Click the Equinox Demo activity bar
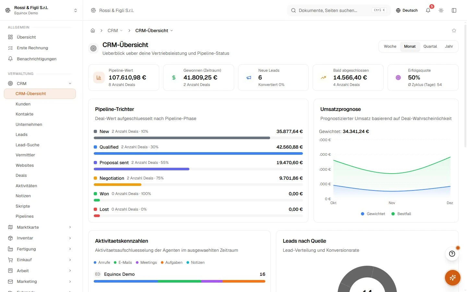The height and width of the screenshot is (292, 467). [x=179, y=281]
